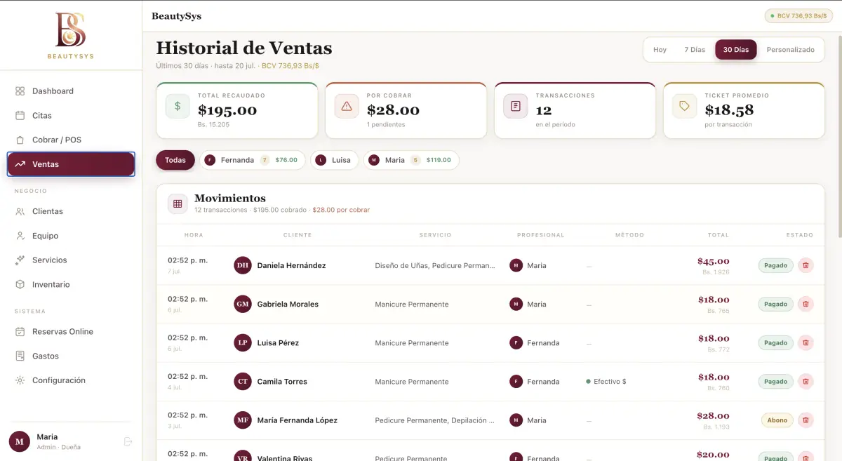
Task: Click the document icon in Transacciones card
Action: point(516,106)
